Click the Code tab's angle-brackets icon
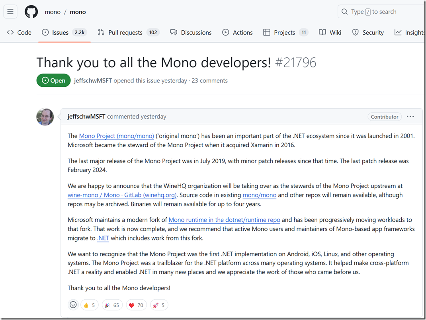The width and height of the screenshot is (426, 320). (x=10, y=32)
